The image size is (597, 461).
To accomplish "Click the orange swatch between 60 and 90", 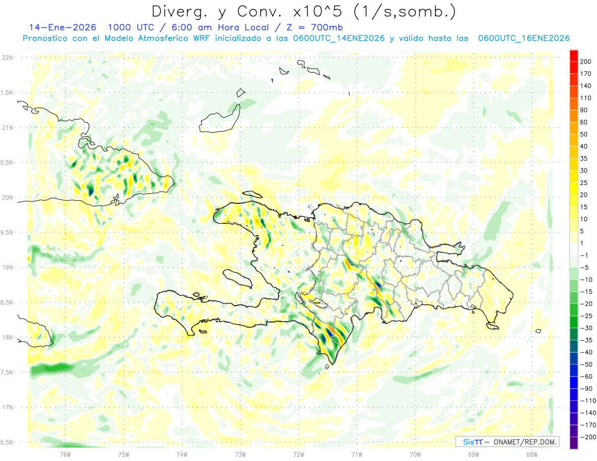I will [574, 116].
